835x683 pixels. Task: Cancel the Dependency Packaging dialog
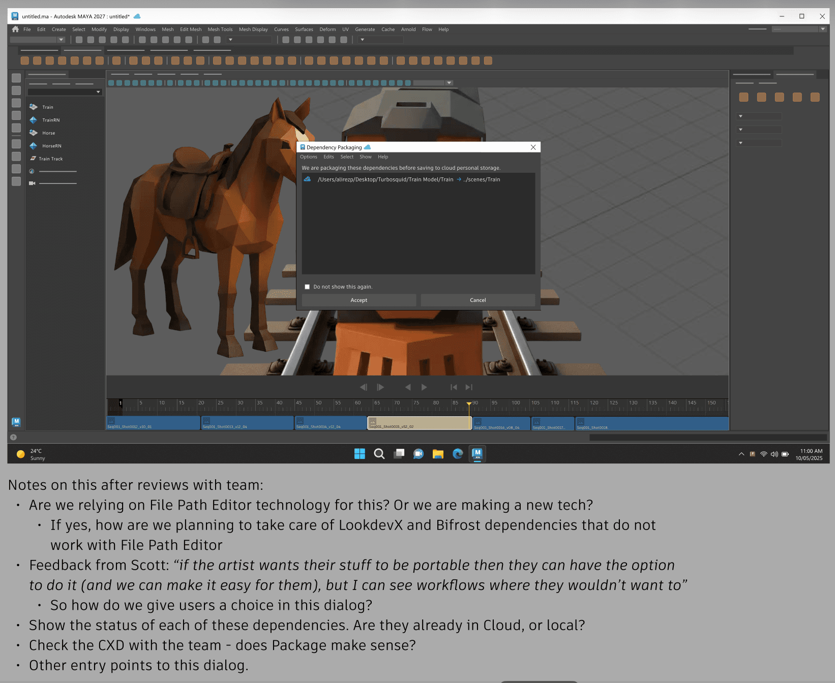point(478,300)
